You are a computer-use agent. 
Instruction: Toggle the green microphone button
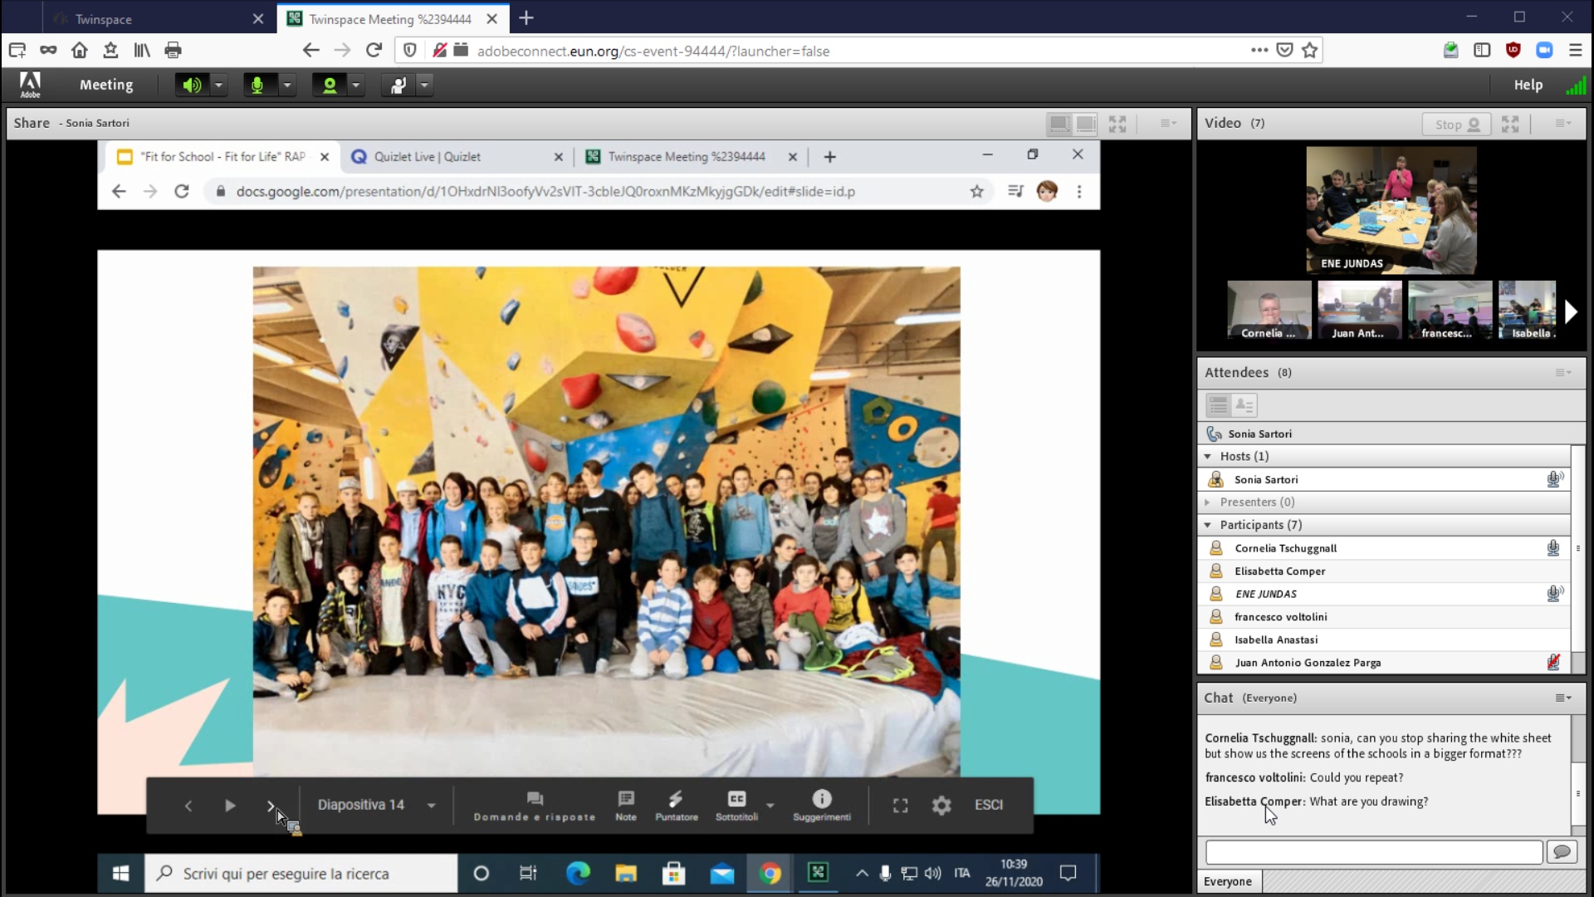coord(257,85)
